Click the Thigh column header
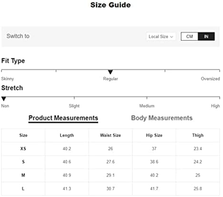Image resolution: width=223 pixels, height=197 pixels. [198, 135]
